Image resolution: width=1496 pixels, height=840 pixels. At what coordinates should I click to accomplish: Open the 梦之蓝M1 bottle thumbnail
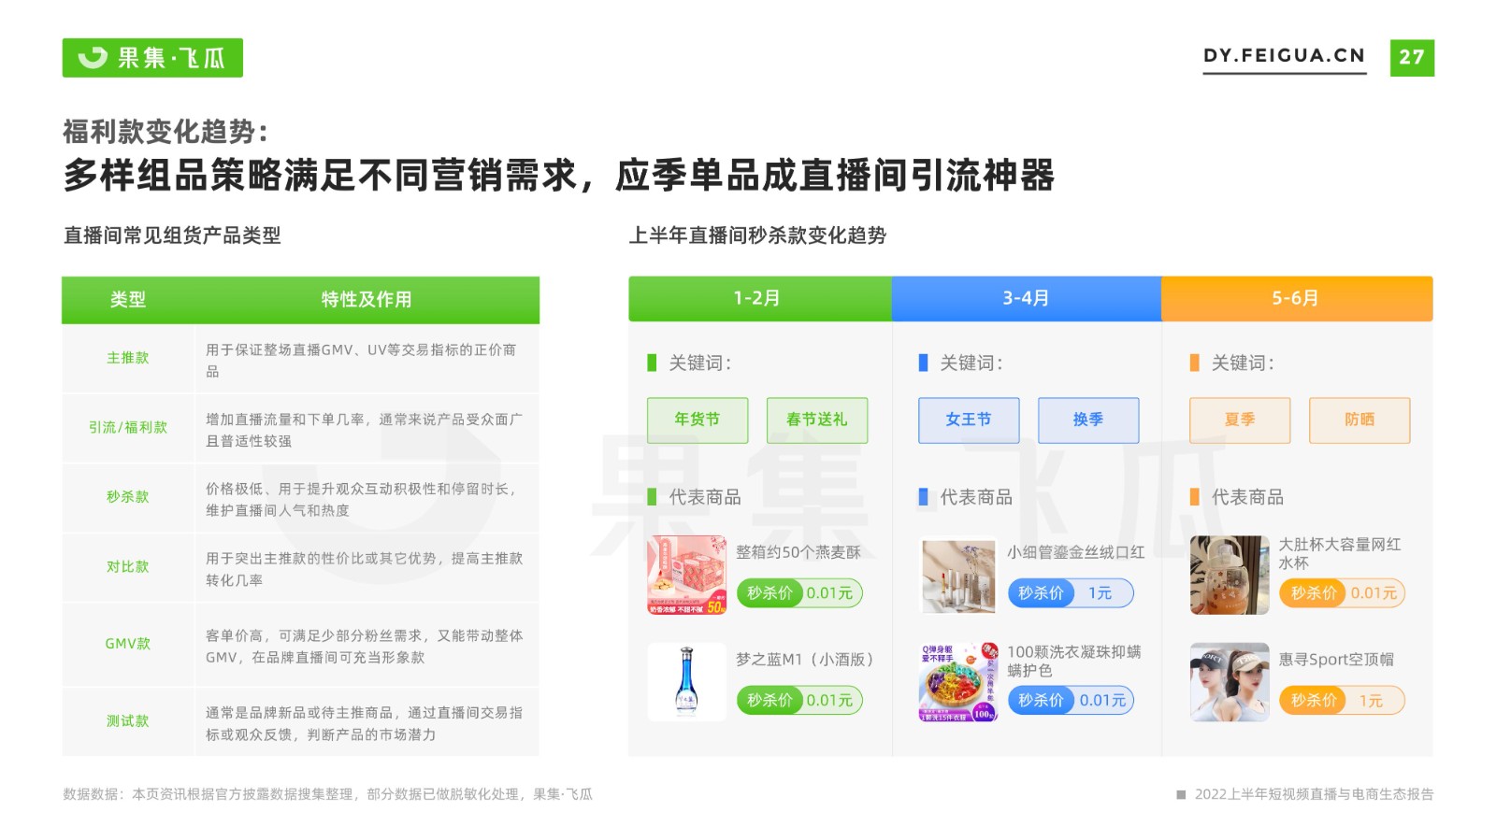[687, 682]
